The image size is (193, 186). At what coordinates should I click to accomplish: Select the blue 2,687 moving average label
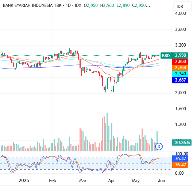point(180,80)
